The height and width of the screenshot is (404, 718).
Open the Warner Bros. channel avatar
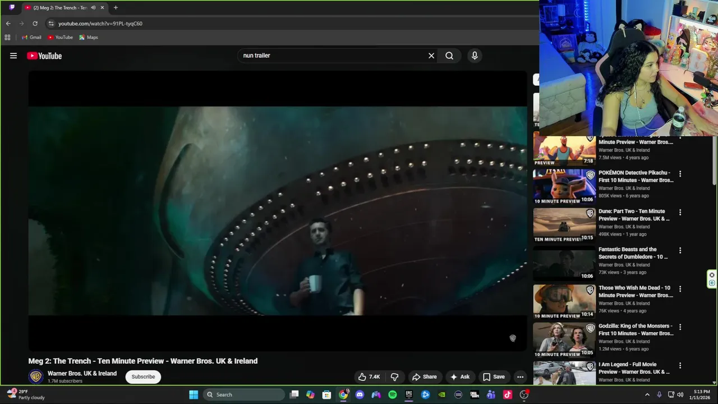coord(36,377)
